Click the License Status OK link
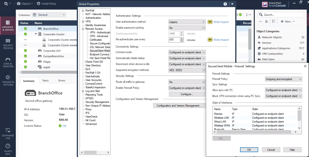This screenshot has height=157, width=309. [x=64, y=126]
